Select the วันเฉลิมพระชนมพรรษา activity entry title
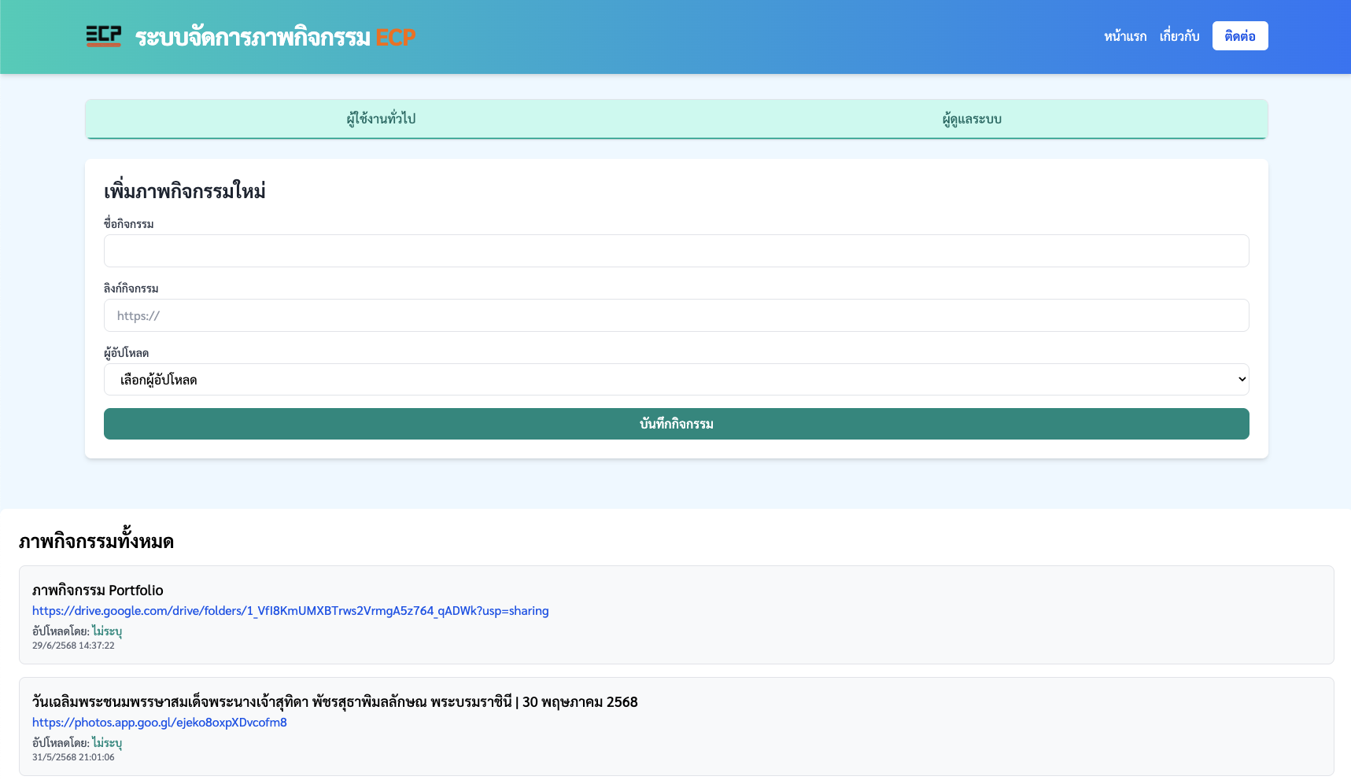The width and height of the screenshot is (1351, 780). click(x=334, y=702)
